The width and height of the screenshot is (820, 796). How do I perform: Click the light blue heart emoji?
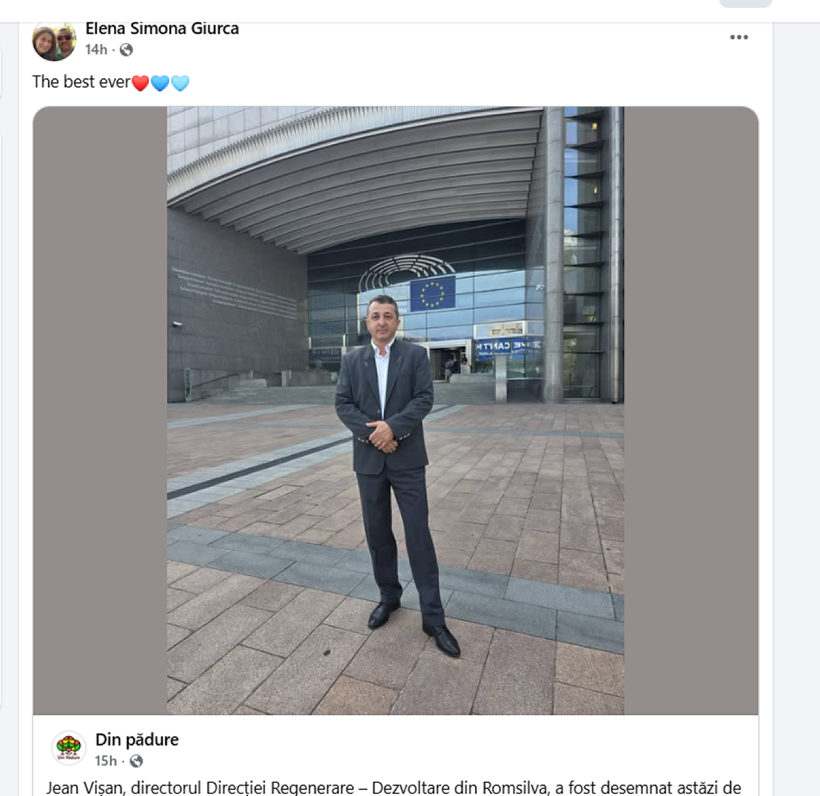[180, 83]
